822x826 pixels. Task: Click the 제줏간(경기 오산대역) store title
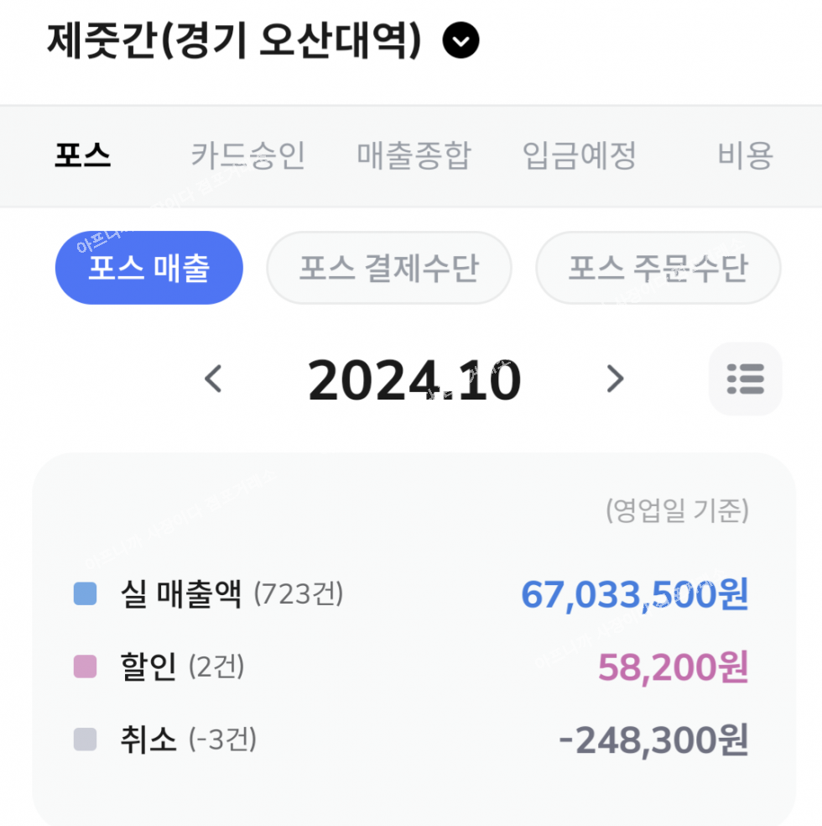[233, 40]
